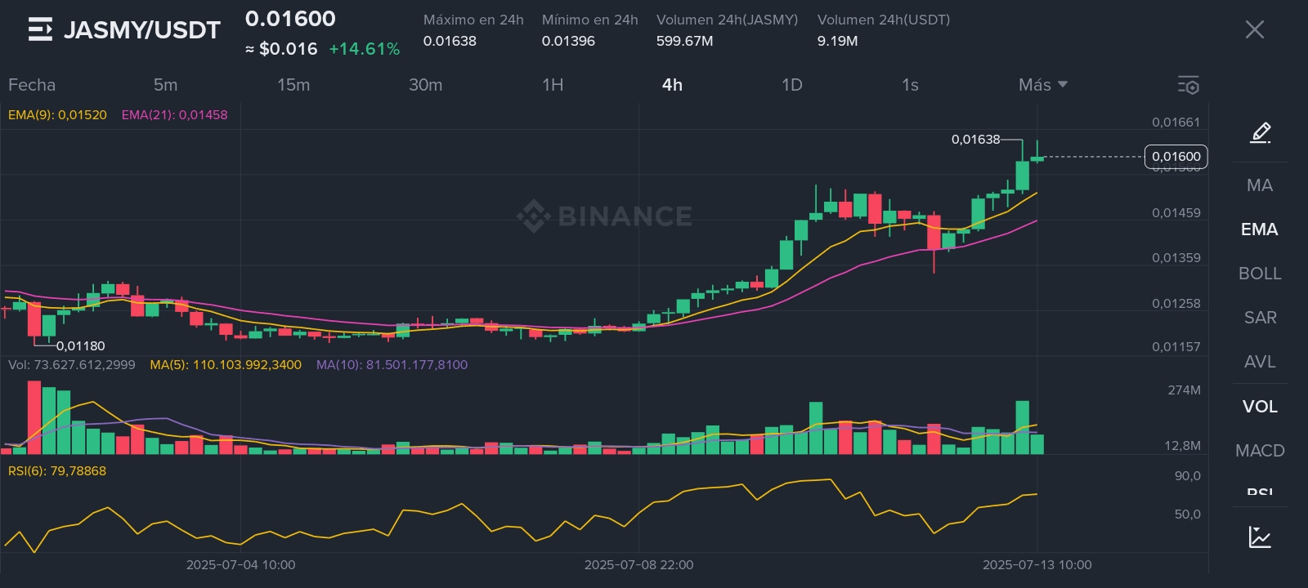
Task: Toggle the SAR indicator
Action: 1260,318
